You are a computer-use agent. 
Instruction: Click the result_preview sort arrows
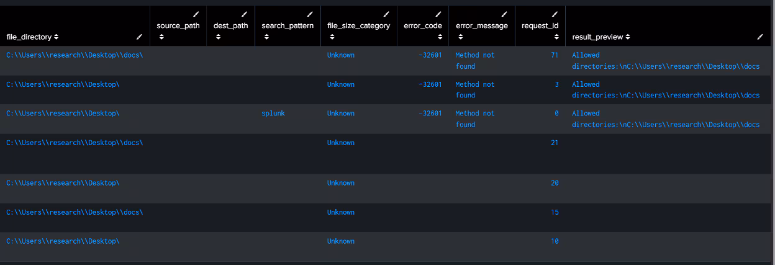pos(628,37)
